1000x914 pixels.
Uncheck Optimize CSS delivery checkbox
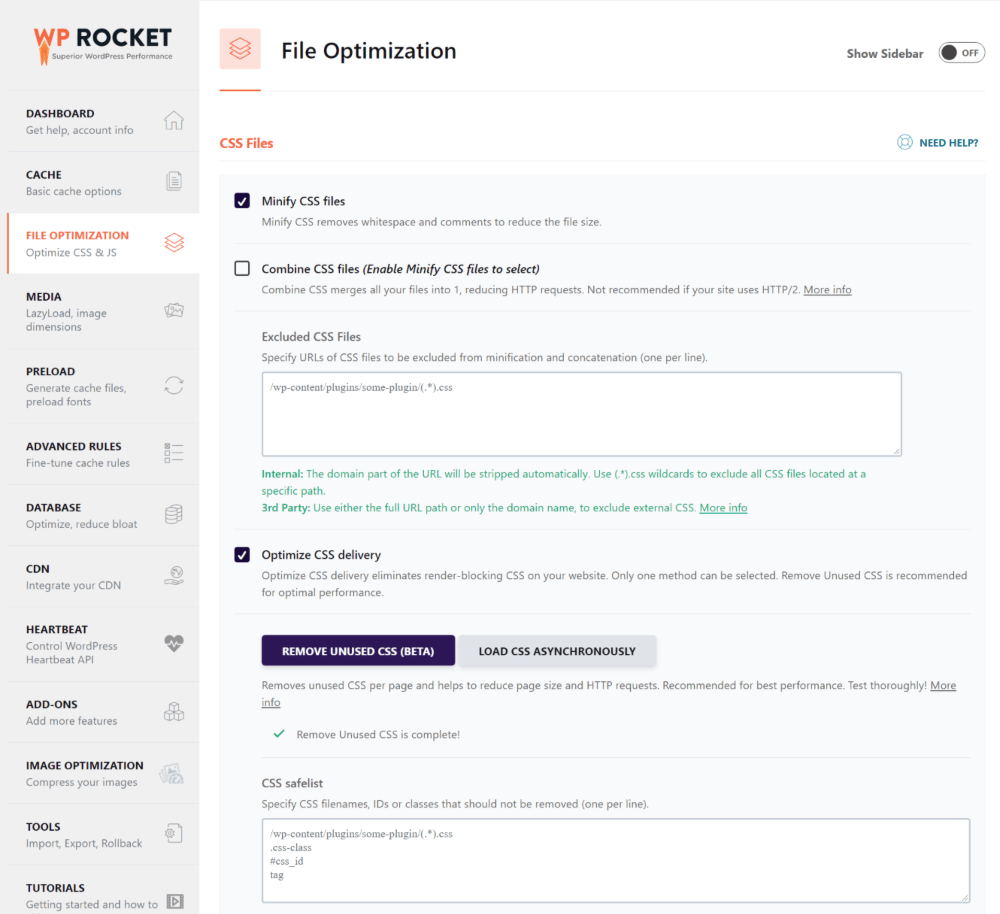point(242,555)
